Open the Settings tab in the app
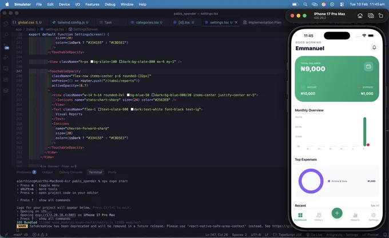The height and width of the screenshot is (238, 389). pos(374,217)
